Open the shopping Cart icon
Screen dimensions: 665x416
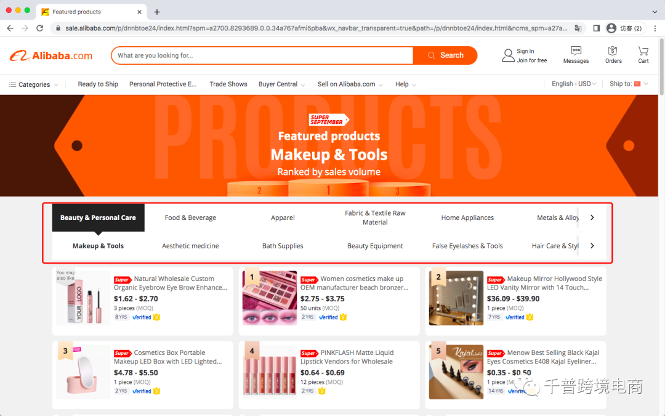[x=643, y=51]
